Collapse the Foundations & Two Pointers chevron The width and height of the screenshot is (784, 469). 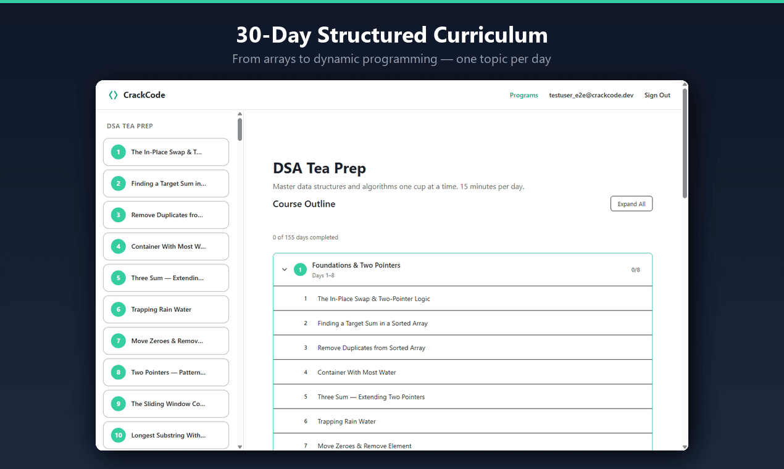[285, 270]
